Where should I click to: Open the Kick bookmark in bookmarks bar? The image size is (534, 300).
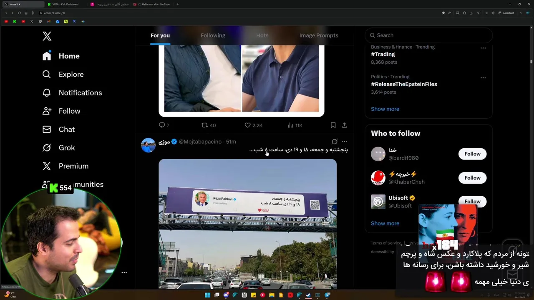[x=15, y=21]
